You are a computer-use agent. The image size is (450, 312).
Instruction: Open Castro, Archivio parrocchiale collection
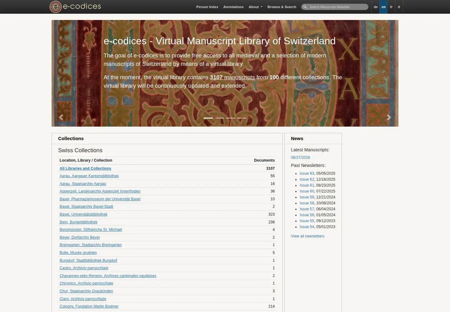point(84,268)
